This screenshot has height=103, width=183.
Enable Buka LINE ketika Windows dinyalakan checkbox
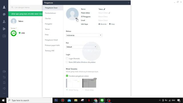pos(67,62)
